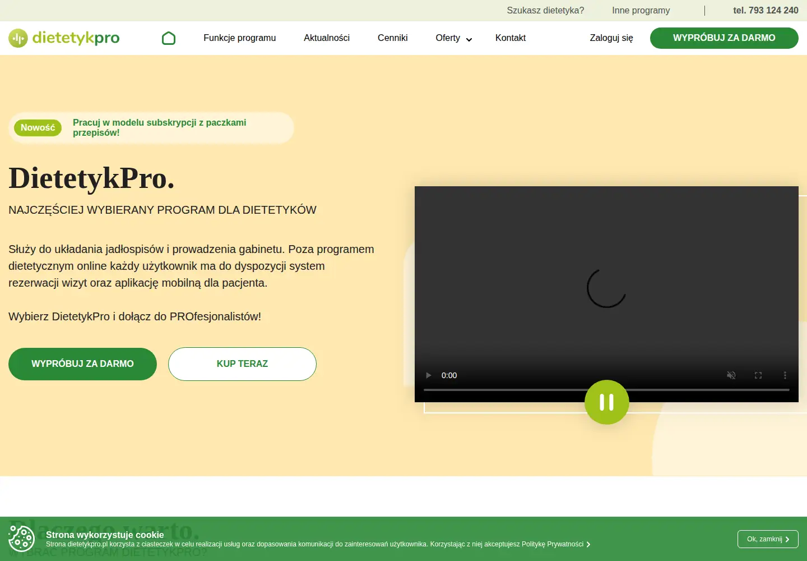Screen dimensions: 807x561
Task: Click the green pause button on video
Action: [607, 402]
